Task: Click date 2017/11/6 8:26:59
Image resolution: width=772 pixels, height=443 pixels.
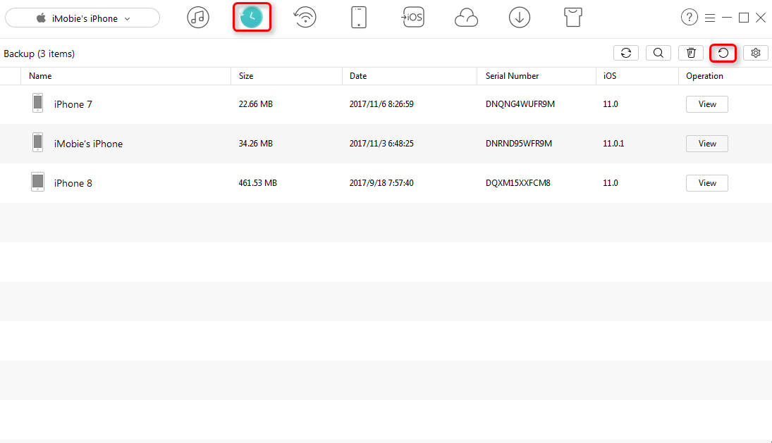Action: click(381, 104)
